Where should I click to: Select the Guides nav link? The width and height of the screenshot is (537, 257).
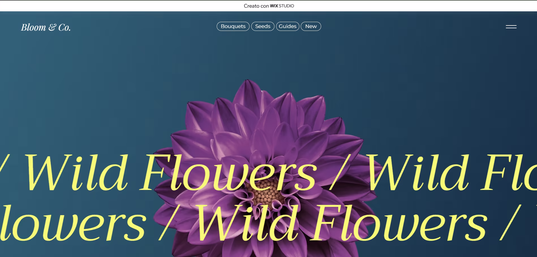tap(287, 26)
